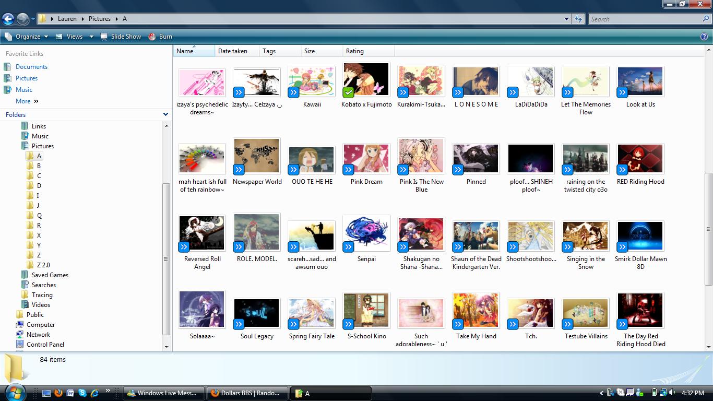Viewport: 713px width, 401px height.
Task: Select the Pink Dream image
Action: point(366,159)
